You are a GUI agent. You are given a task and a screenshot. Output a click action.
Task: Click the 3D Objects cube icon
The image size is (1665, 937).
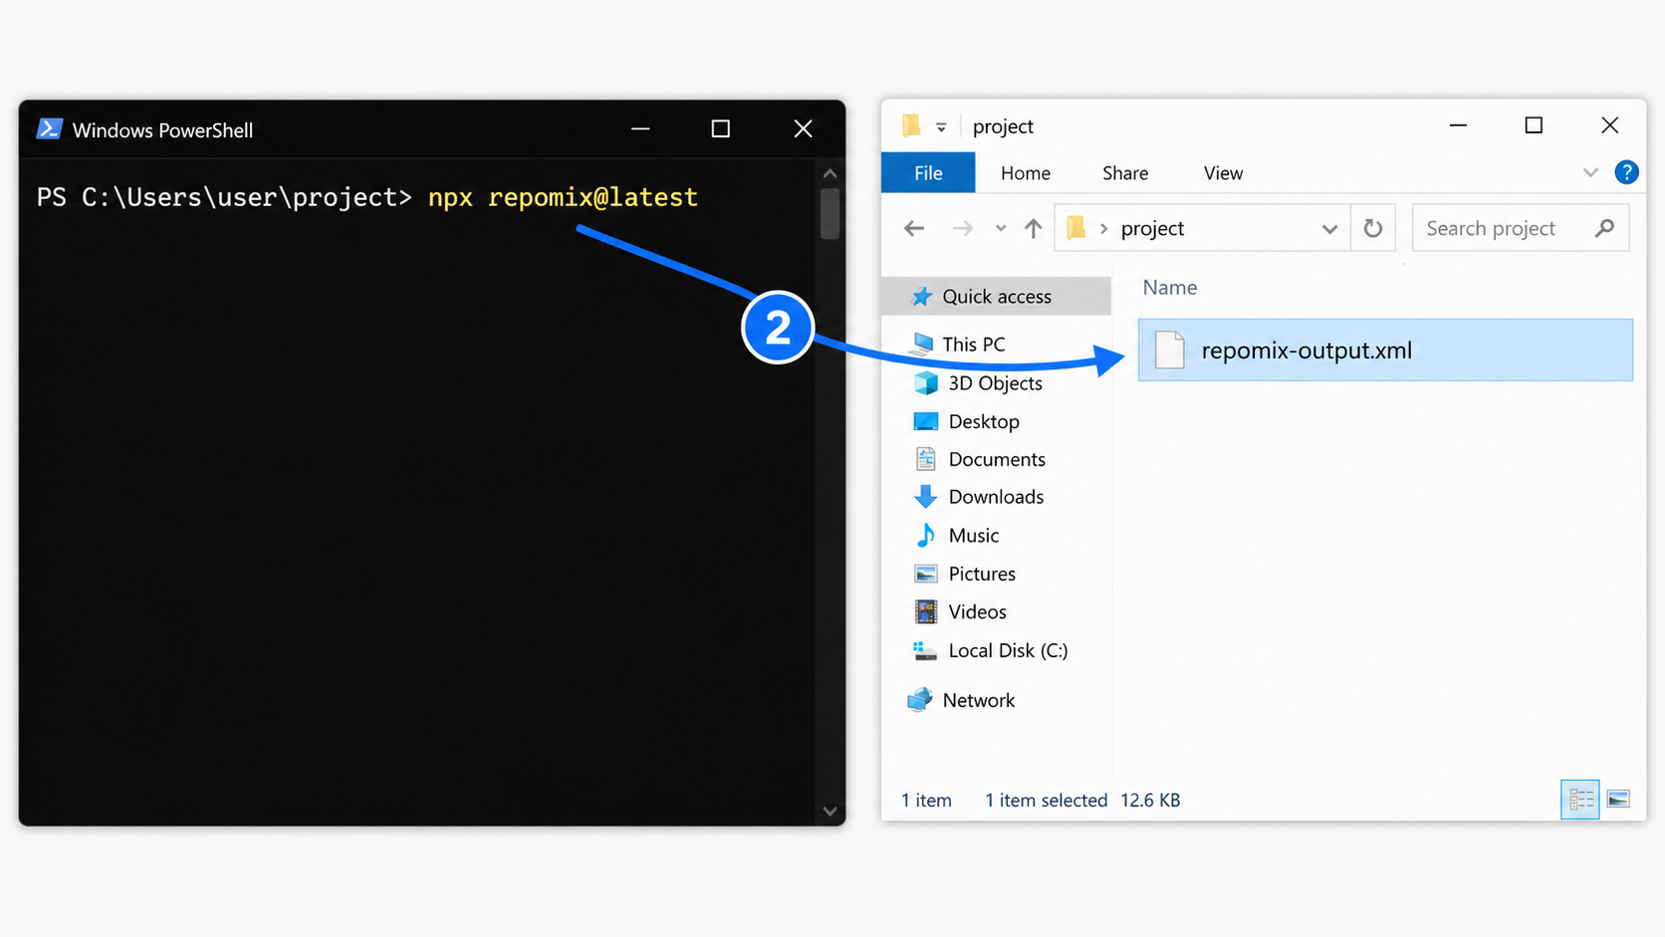click(x=926, y=383)
